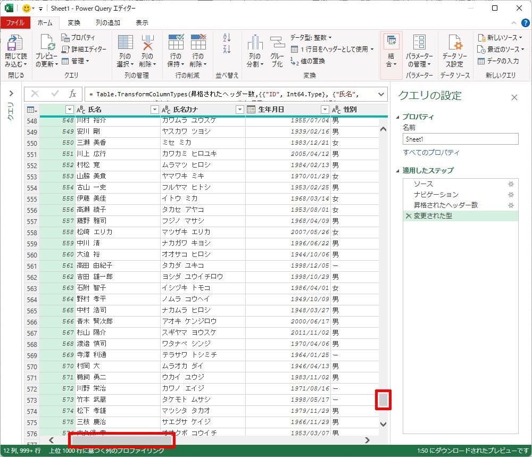The height and width of the screenshot is (457, 532).
Task: Click the すべてのプロパティ link
Action: coord(431,153)
